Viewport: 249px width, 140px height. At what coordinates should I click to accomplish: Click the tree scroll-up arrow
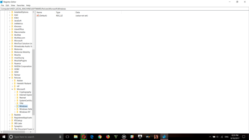point(33,12)
